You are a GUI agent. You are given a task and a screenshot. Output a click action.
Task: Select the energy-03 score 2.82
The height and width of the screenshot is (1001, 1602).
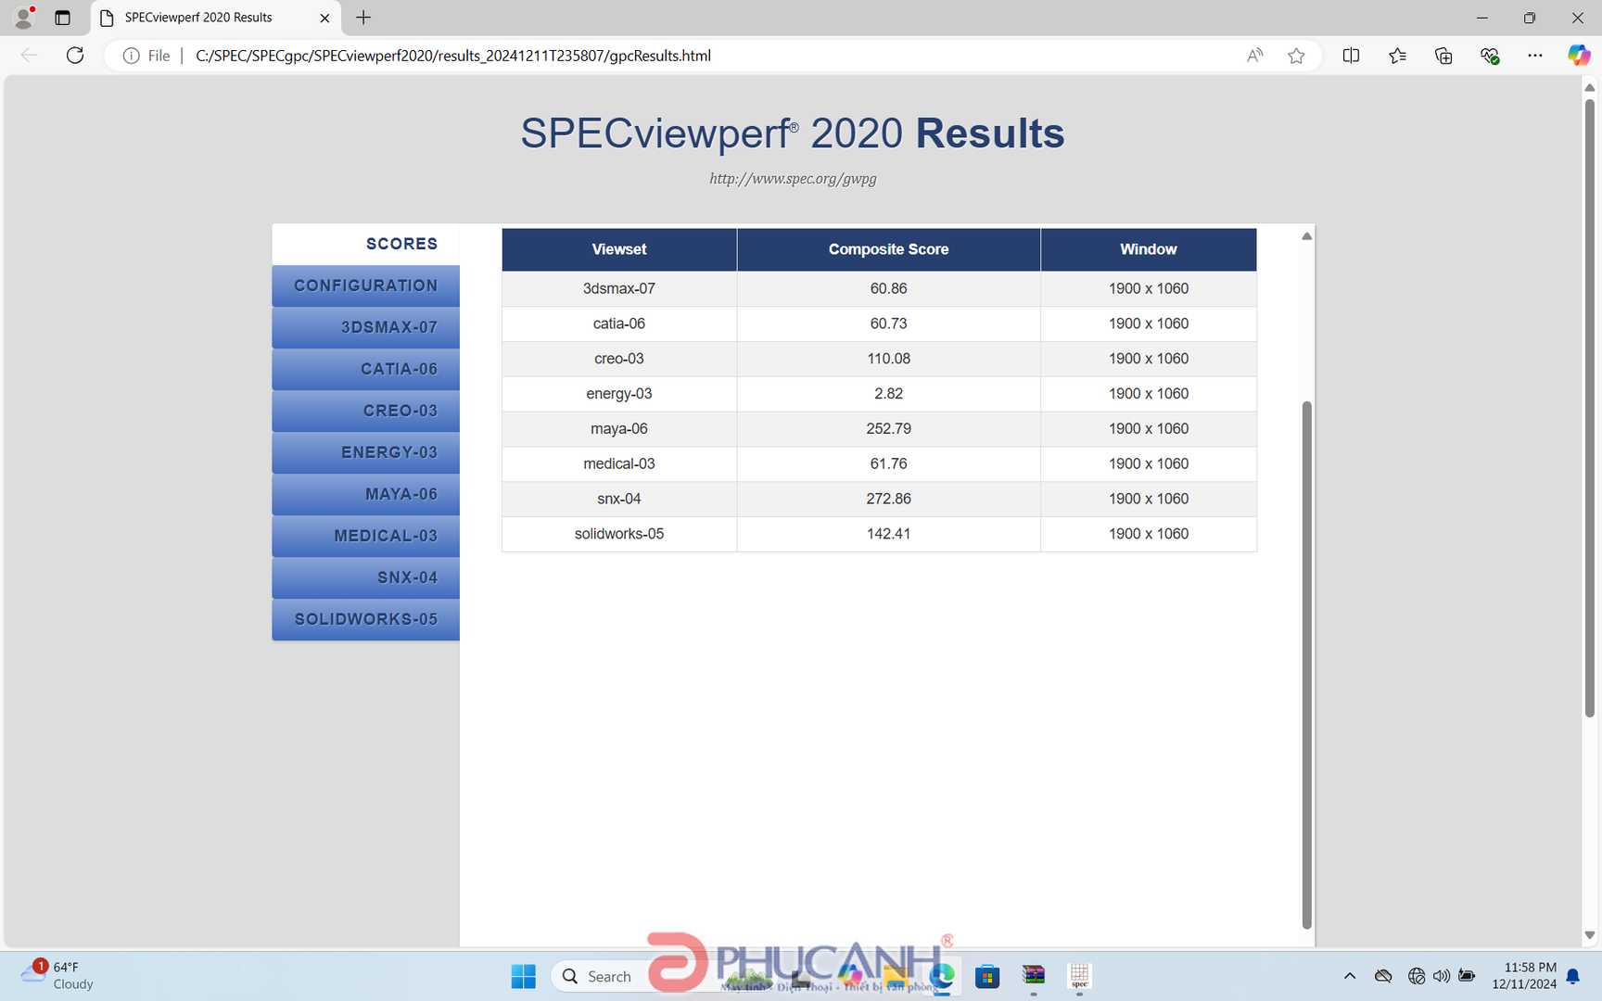(888, 394)
